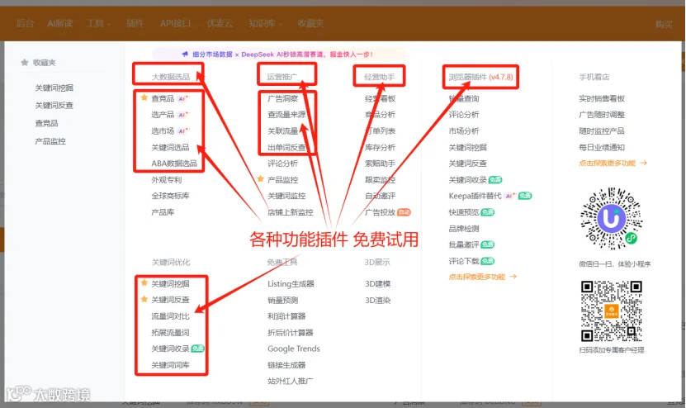Click the star icon beside 查竞品 under 大数据选品
Image resolution: width=686 pixels, height=408 pixels.
point(144,97)
